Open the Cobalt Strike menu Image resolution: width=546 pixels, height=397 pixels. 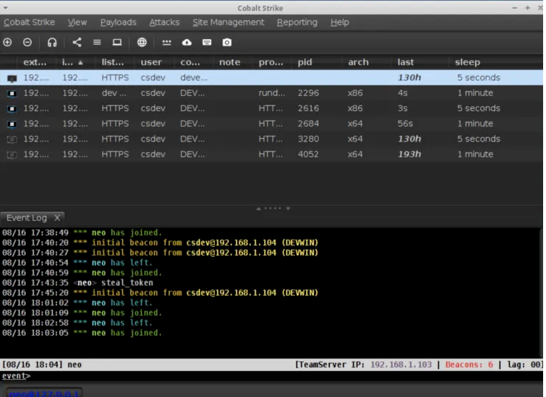[29, 22]
